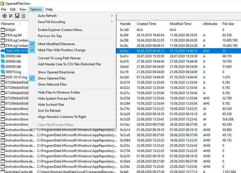Expand the Auto Refresh submenu
Viewport: 241px width, 173px height.
click(x=72, y=16)
